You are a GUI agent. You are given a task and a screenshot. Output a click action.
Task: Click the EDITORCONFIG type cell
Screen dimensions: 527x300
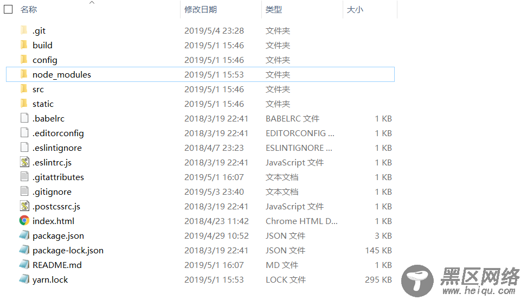[x=300, y=133]
